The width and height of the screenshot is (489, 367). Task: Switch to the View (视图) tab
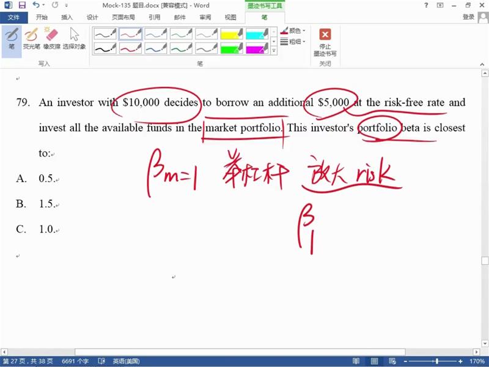(x=230, y=18)
